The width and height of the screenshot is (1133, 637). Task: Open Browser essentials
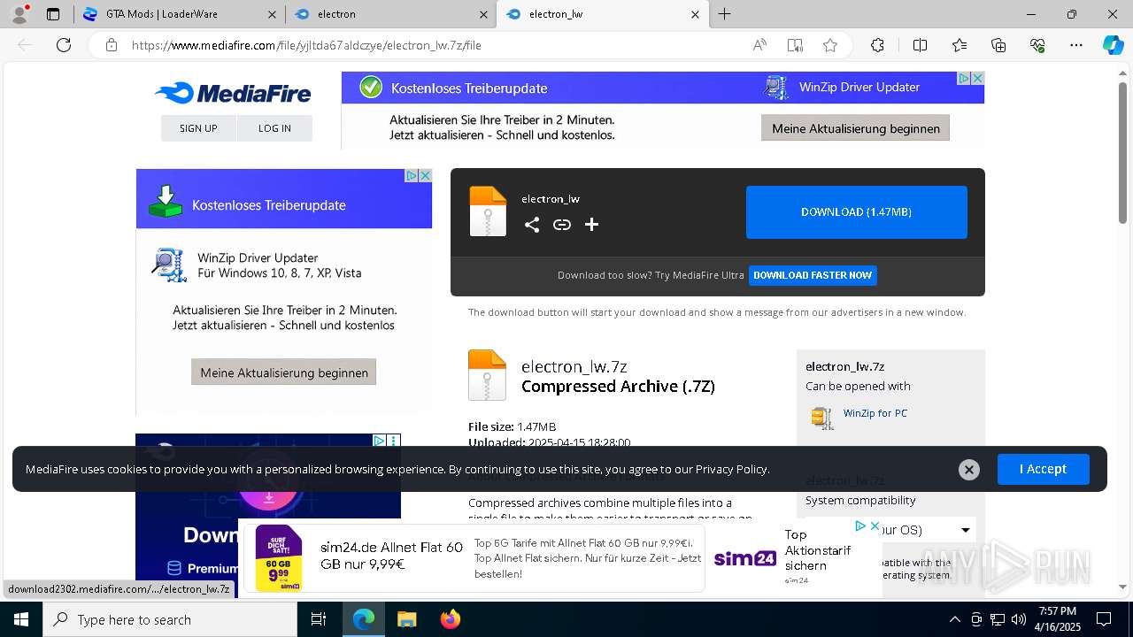click(1037, 45)
